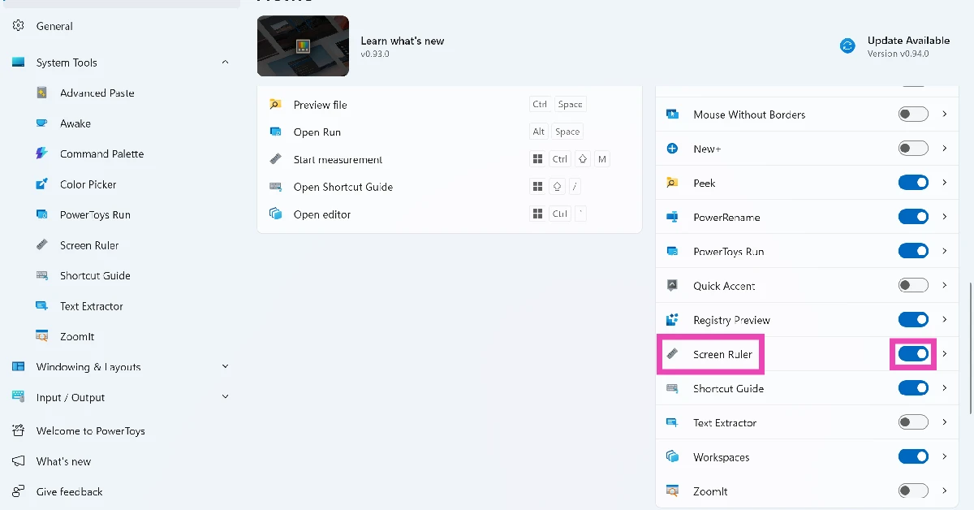Disable the Registry Preview toggle
Image resolution: width=974 pixels, height=510 pixels.
(913, 320)
